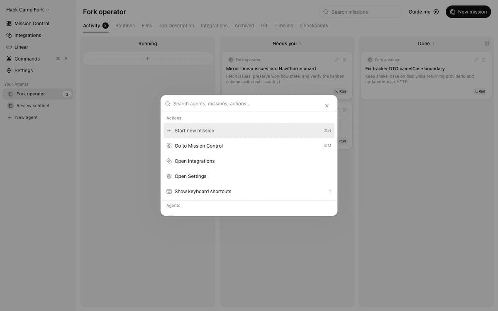Screen dimensions: 498x311
Task: Click the Settings gear icon in sidebar
Action: pos(9,70)
